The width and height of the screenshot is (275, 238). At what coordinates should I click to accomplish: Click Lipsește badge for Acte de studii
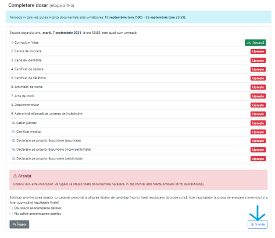258,96
